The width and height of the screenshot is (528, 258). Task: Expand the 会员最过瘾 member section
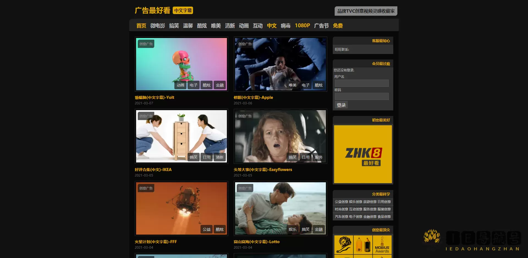(381, 63)
